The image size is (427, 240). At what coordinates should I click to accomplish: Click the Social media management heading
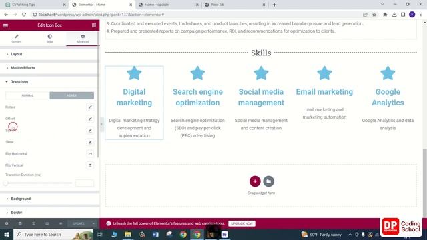[261, 97]
